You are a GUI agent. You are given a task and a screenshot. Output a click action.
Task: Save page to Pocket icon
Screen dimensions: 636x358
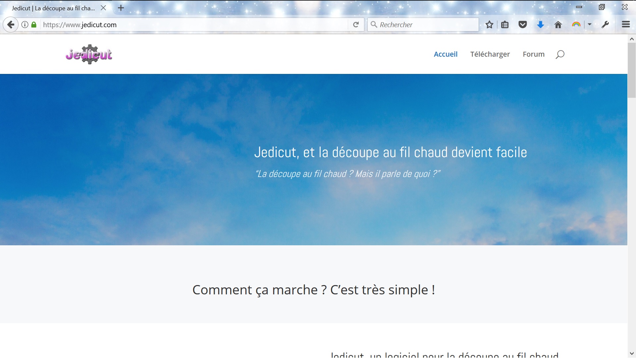(523, 25)
